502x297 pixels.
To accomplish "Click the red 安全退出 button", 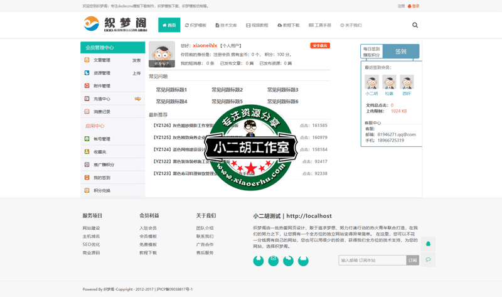I will click(320, 46).
